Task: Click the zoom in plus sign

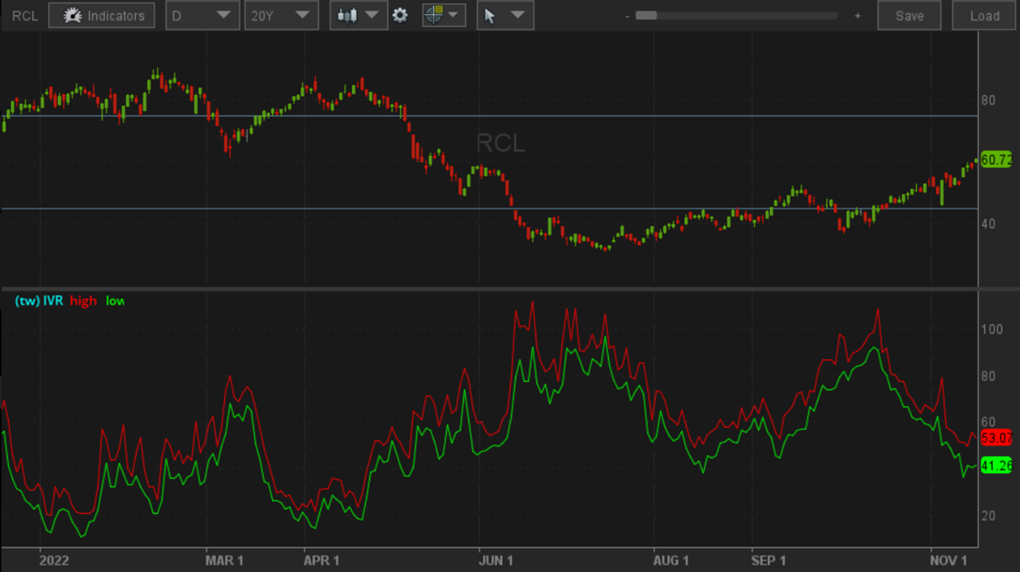Action: 858,16
